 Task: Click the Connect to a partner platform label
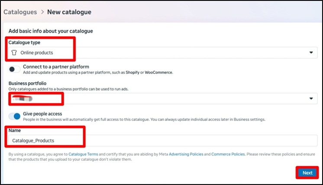pos(56,67)
